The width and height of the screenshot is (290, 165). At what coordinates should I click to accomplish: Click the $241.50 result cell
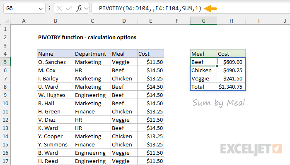(231, 79)
